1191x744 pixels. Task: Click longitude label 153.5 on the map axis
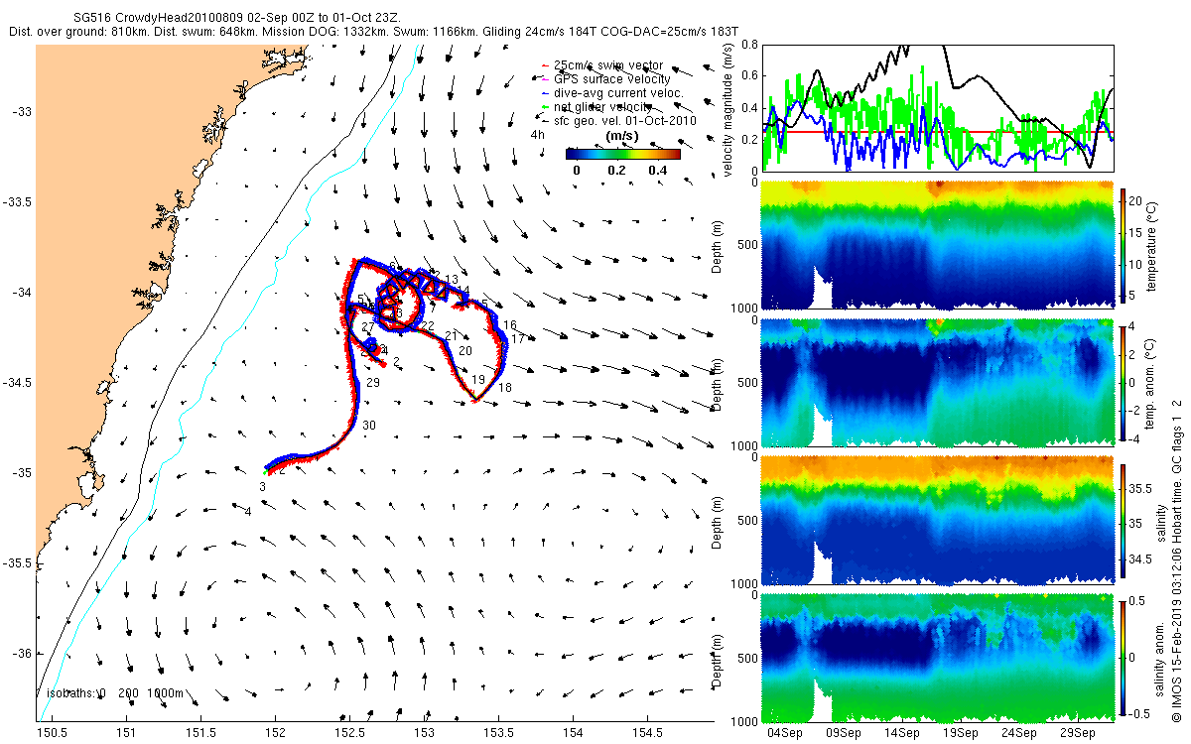[499, 732]
